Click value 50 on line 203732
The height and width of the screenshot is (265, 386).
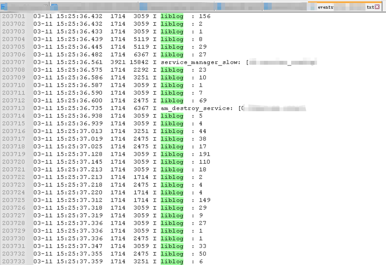[203, 254]
